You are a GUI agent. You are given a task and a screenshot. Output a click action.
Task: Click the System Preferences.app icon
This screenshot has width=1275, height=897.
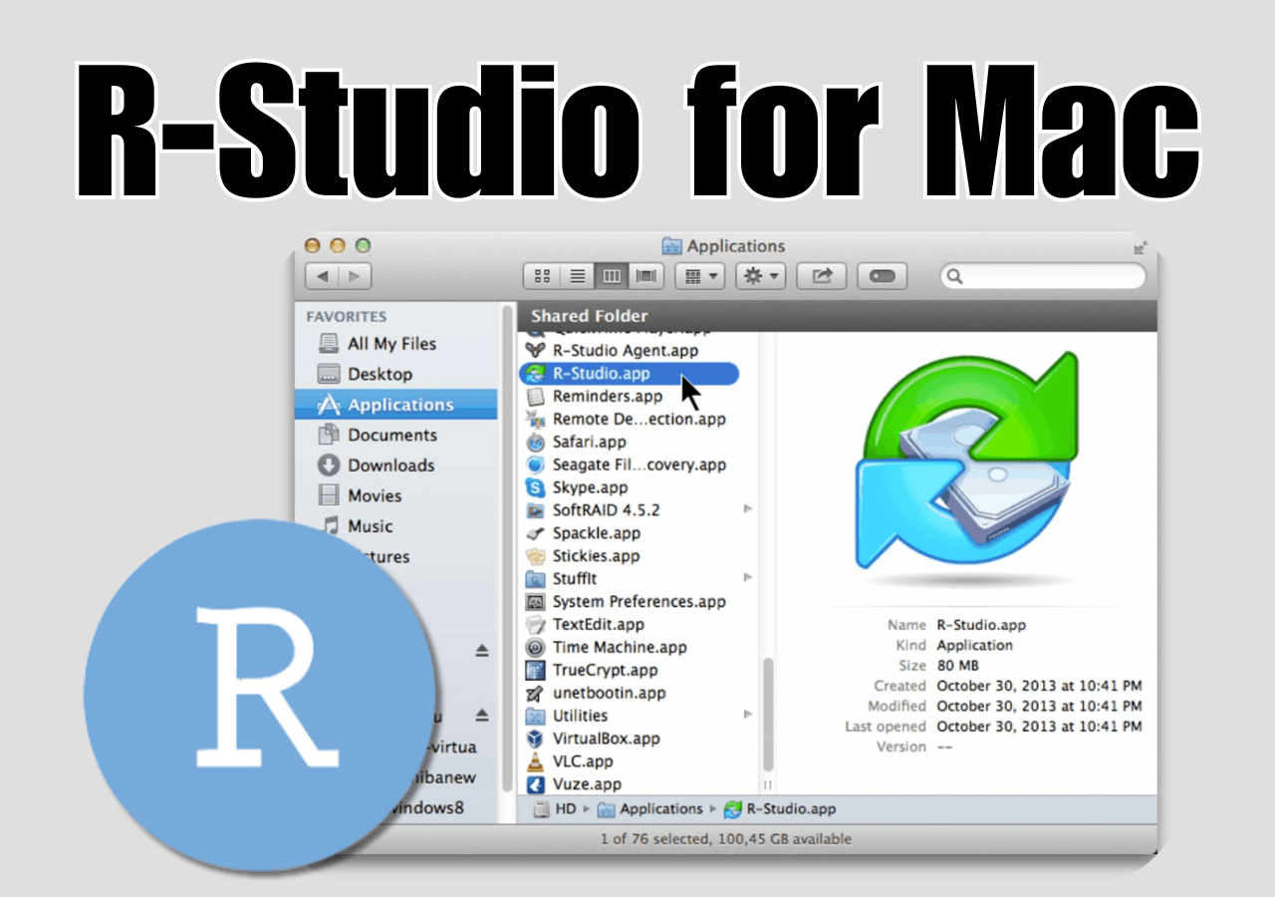click(x=536, y=602)
